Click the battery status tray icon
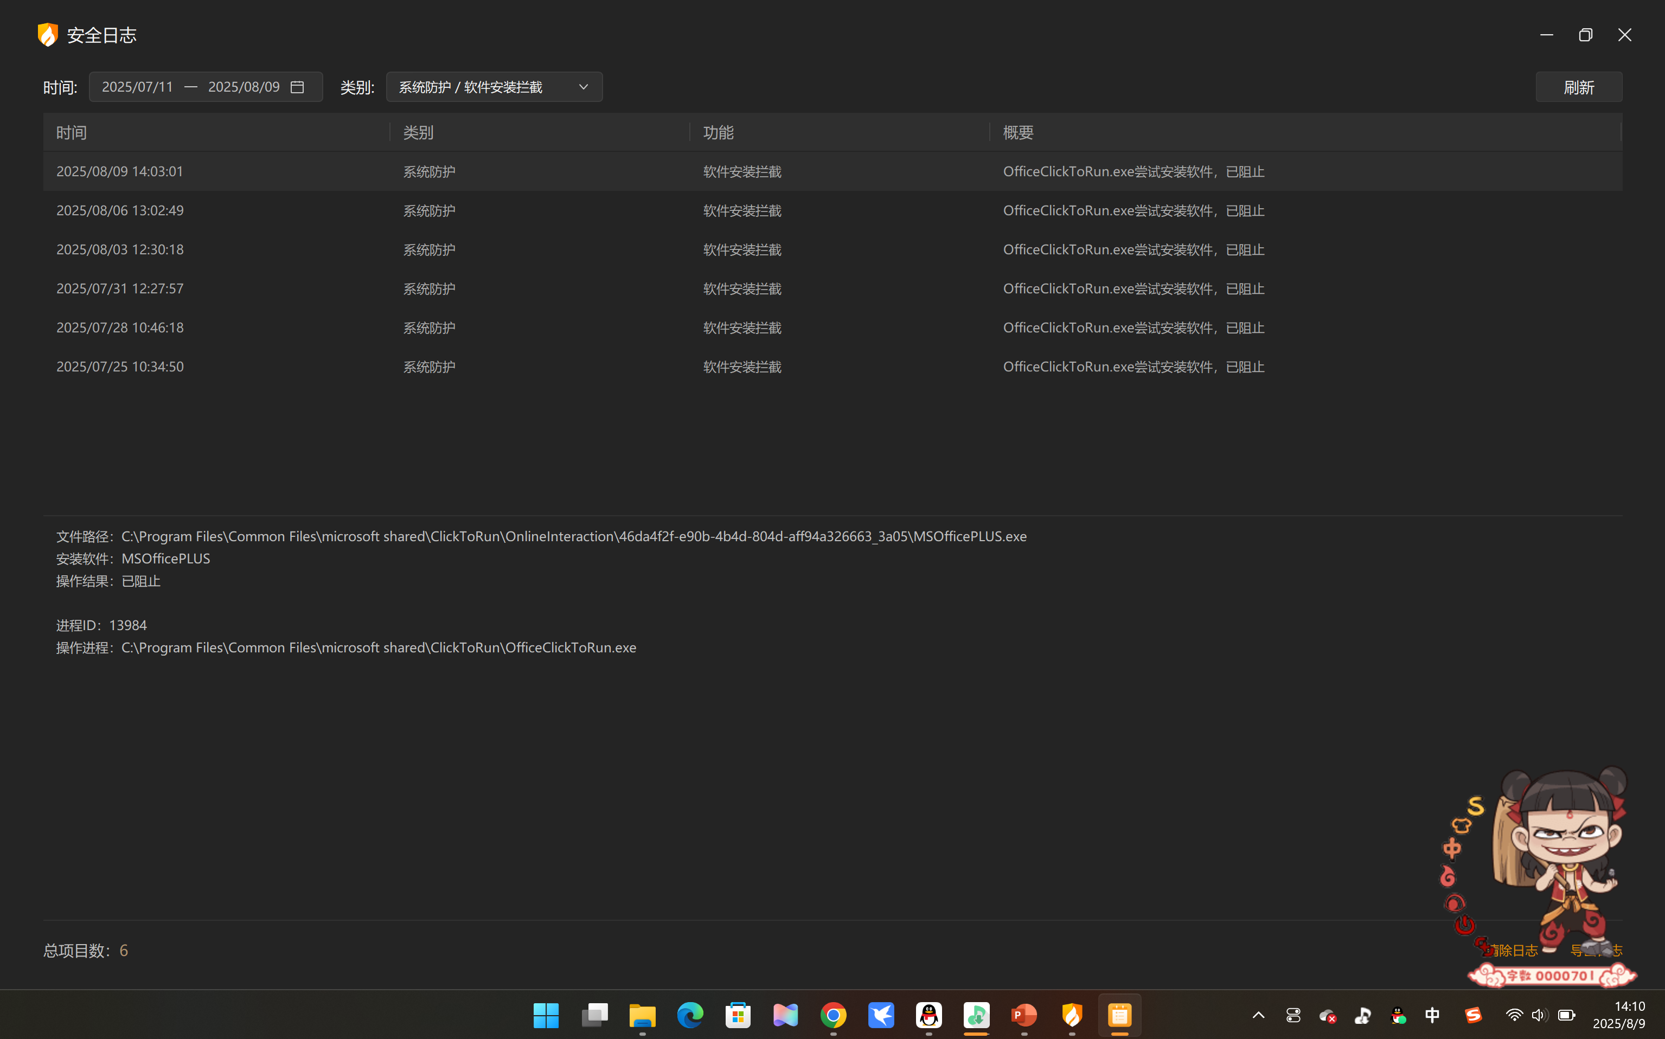The height and width of the screenshot is (1039, 1665). click(x=1567, y=1015)
